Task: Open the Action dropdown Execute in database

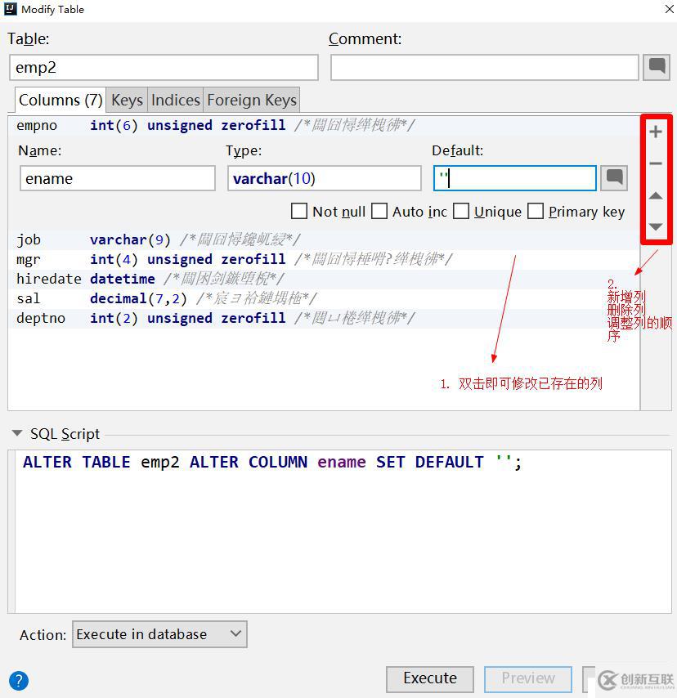Action: coord(159,634)
